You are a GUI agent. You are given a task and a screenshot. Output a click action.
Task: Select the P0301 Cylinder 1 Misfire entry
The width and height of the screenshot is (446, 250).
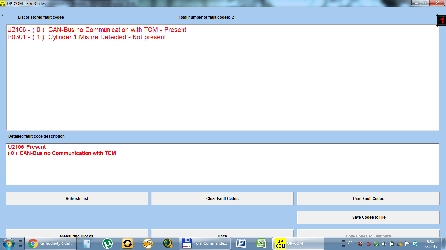[87, 37]
